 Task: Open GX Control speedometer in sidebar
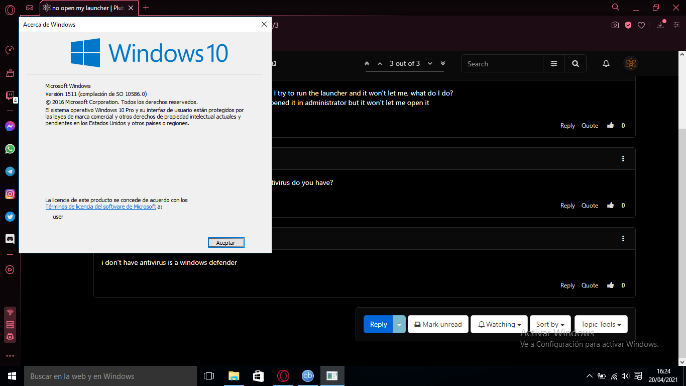click(10, 50)
